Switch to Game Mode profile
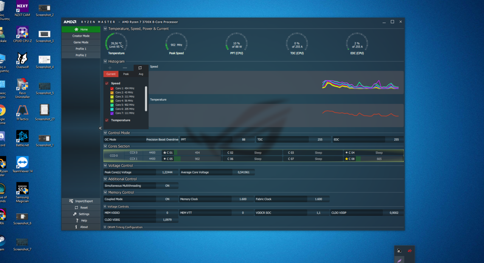 point(81,42)
